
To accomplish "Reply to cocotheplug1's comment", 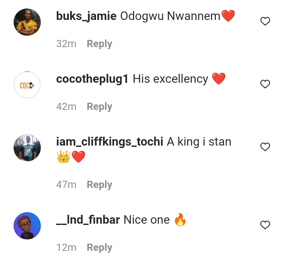I will point(99,107).
